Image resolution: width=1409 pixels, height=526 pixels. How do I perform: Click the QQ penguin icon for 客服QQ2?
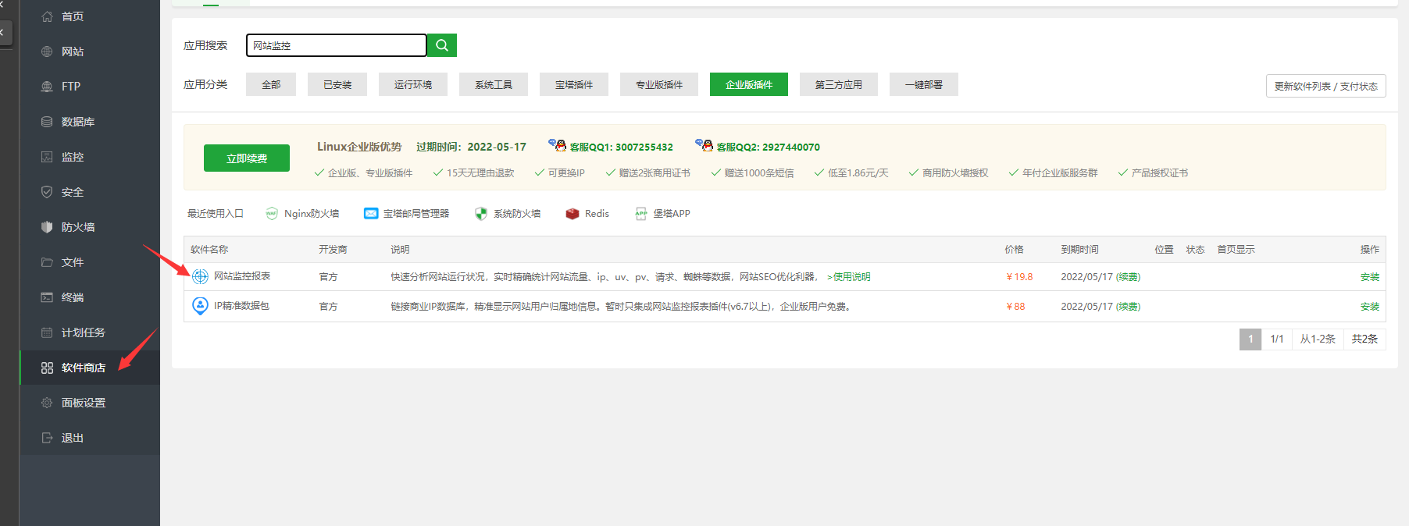click(x=704, y=145)
